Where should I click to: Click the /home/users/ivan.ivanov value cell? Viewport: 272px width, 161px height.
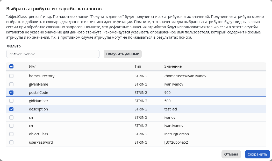pos(185,76)
